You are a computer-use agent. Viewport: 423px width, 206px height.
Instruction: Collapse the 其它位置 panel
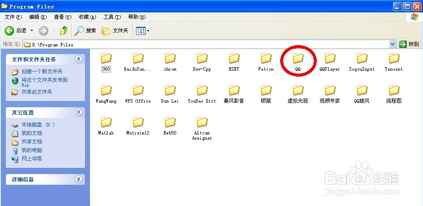tap(78, 112)
